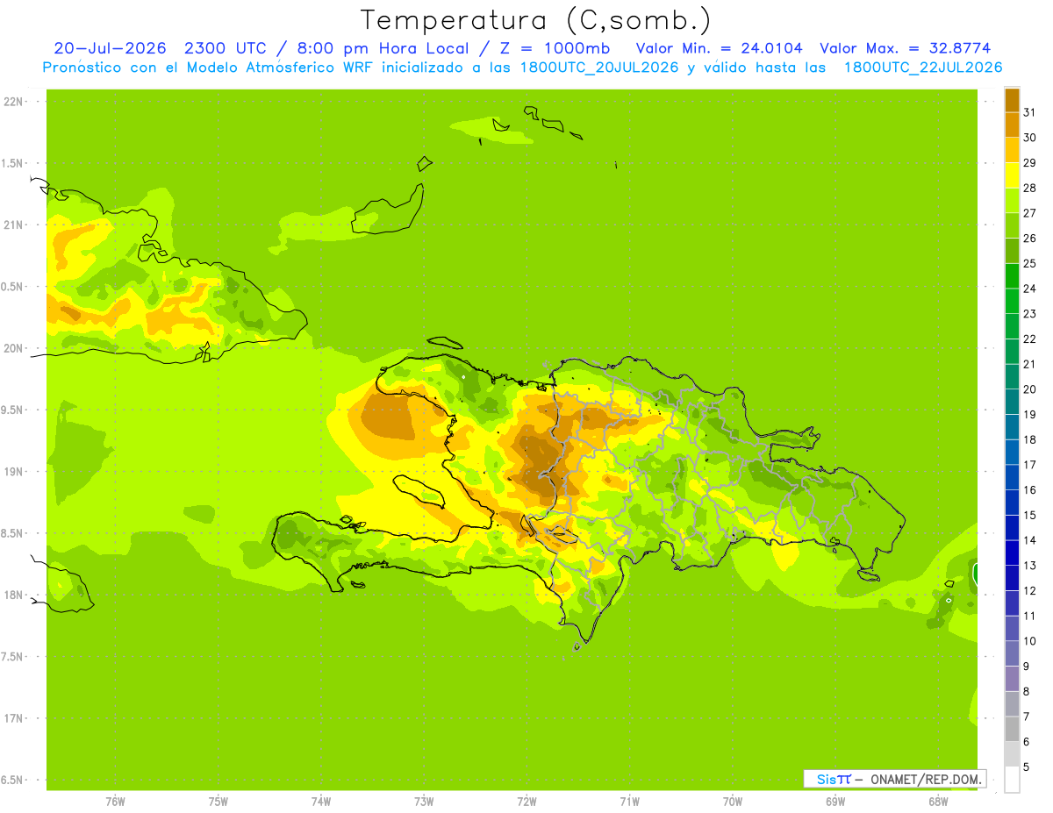Screen dimensions: 1053x813
Task: Click the "21N" latitude axis label
Action: coord(13,225)
